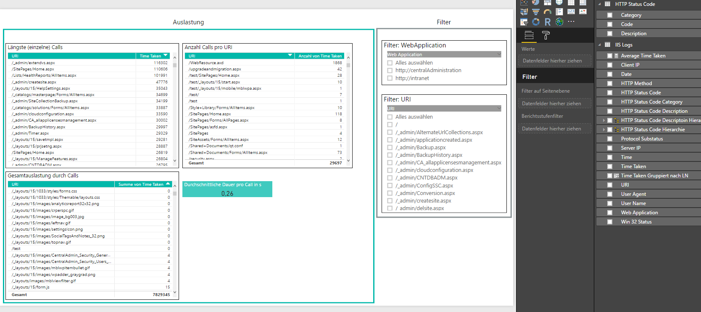Collapse the HTTP Status Code table group
Screen dimensions: 701x312
click(600, 4)
